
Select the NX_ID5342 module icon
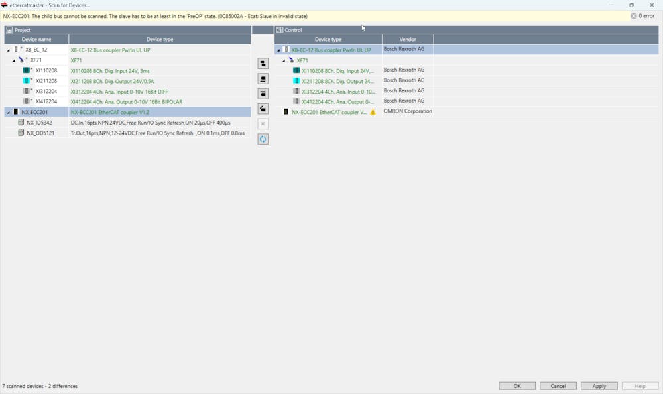(x=21, y=123)
